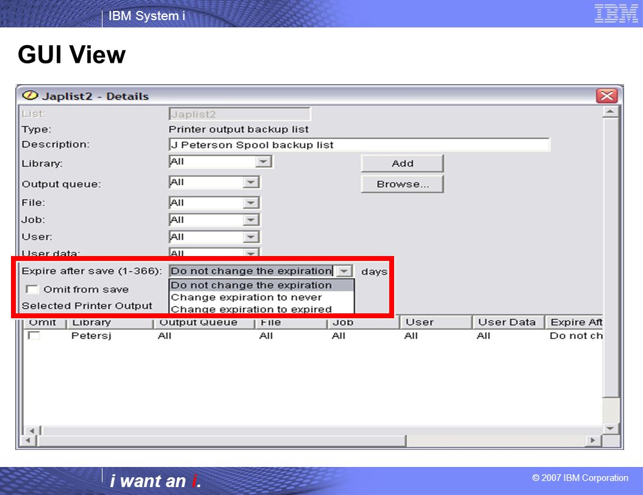The height and width of the screenshot is (495, 643).
Task: Select 'Do not change the expiration' option
Action: [x=262, y=285]
